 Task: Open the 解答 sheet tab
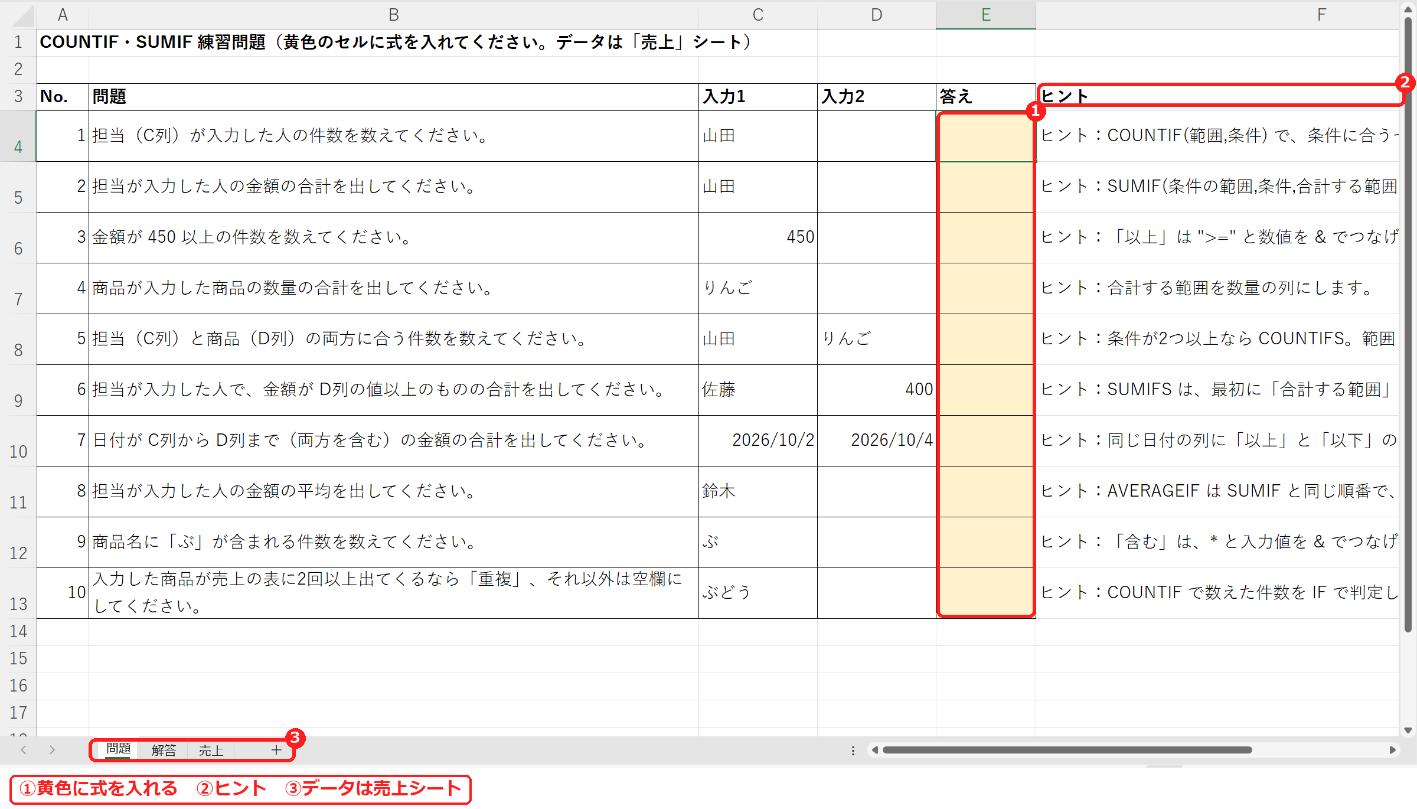(x=164, y=750)
